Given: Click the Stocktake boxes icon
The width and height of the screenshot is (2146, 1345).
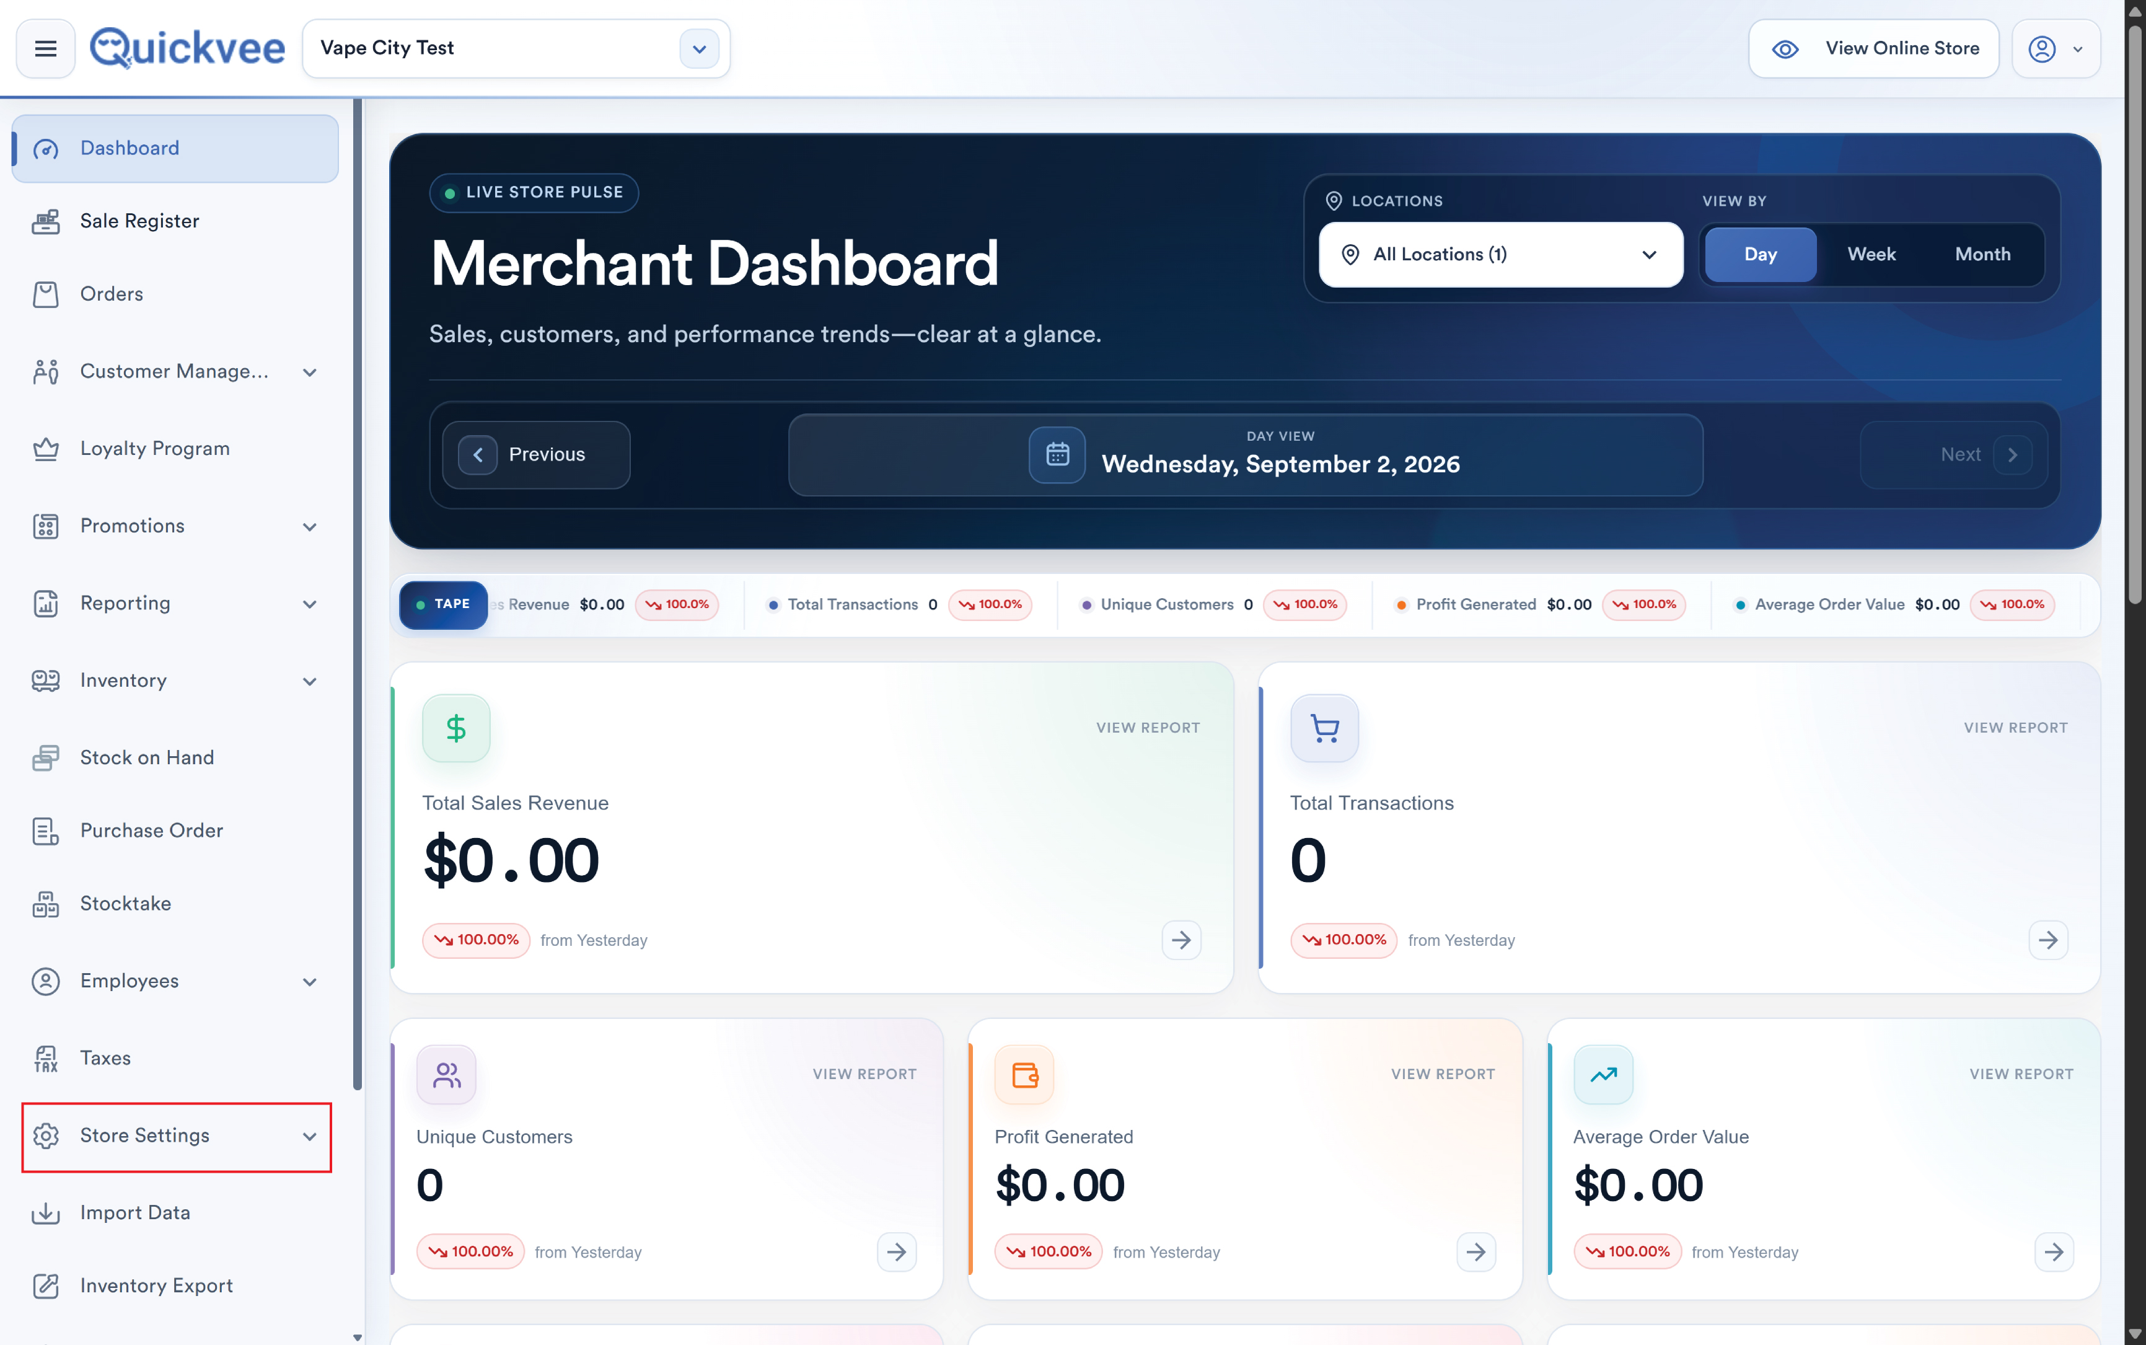Looking at the screenshot, I should 45,904.
